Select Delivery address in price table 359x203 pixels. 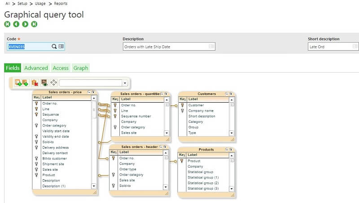click(55, 148)
